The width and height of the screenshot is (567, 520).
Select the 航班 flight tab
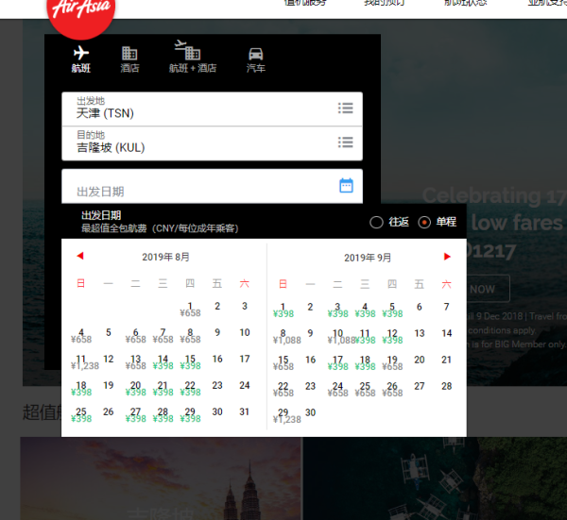tap(80, 59)
